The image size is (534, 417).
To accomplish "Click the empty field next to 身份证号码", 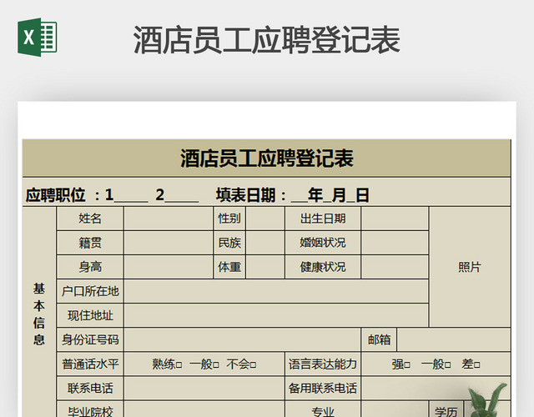I will coord(242,339).
